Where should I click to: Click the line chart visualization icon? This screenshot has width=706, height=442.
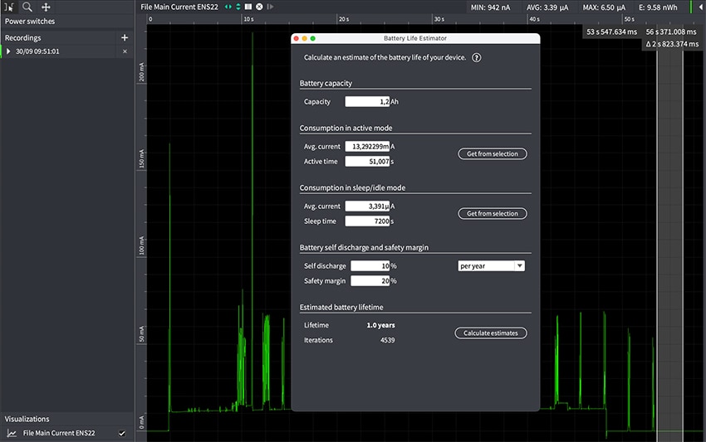(12, 433)
